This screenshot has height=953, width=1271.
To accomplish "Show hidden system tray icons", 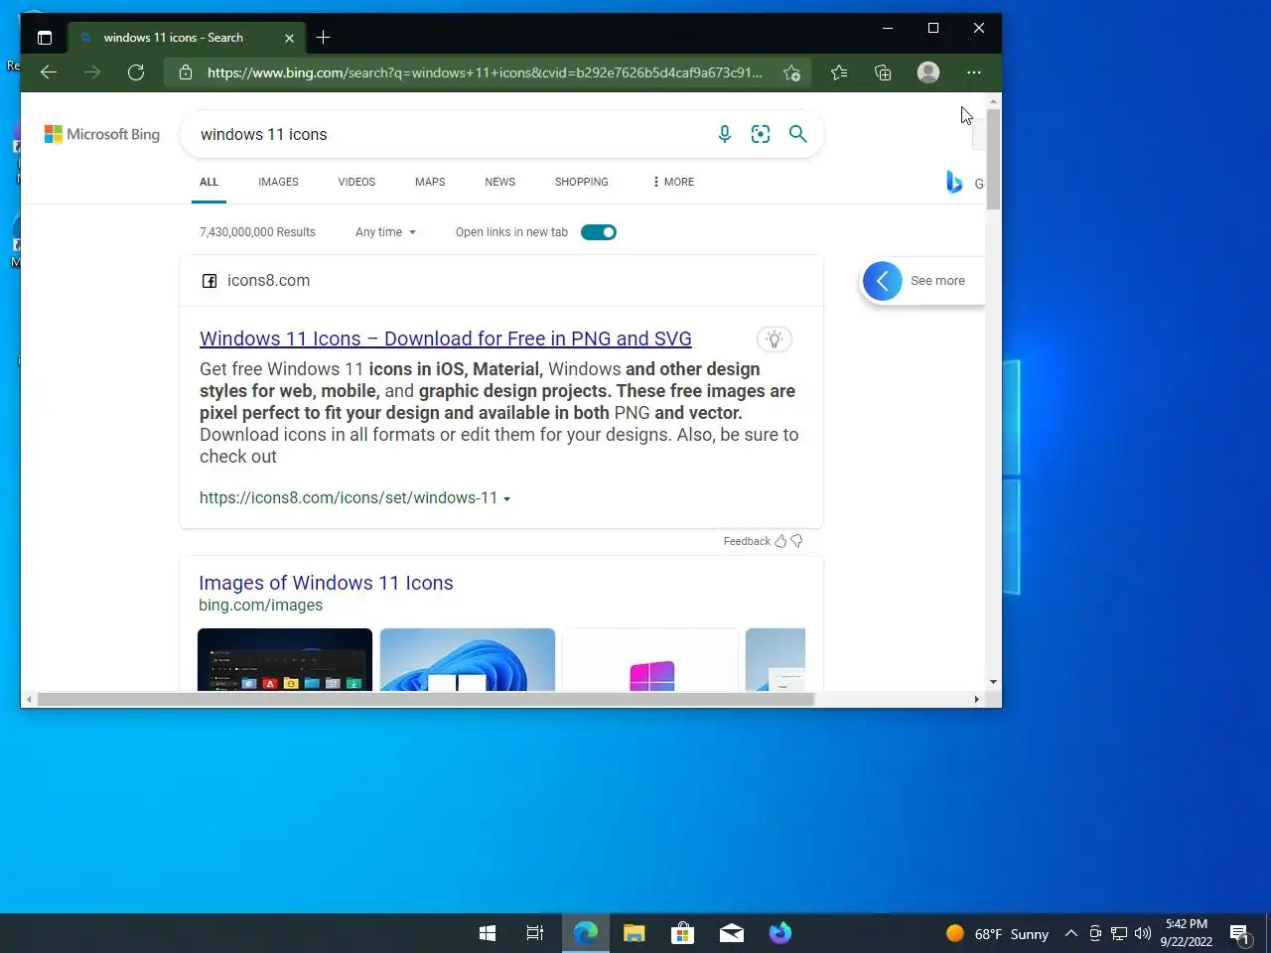I will [1070, 933].
